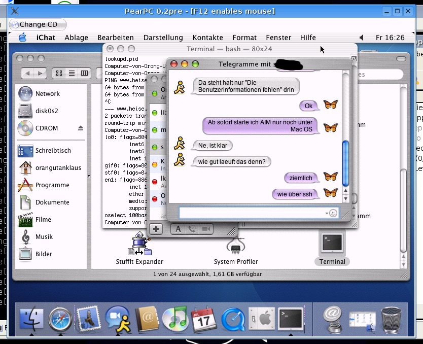The image size is (423, 344).
Task: Open the Kontakte menu
Action: point(208,38)
